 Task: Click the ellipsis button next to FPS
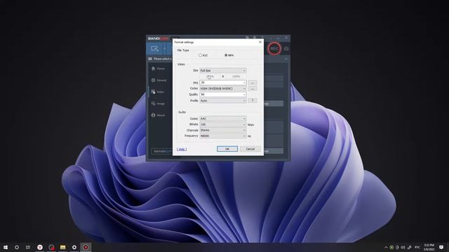[253, 83]
